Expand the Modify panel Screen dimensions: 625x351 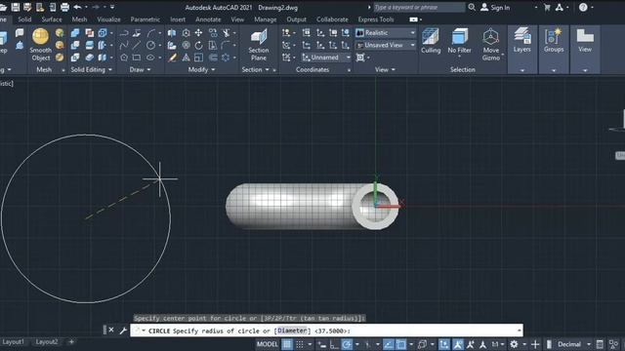[201, 69]
